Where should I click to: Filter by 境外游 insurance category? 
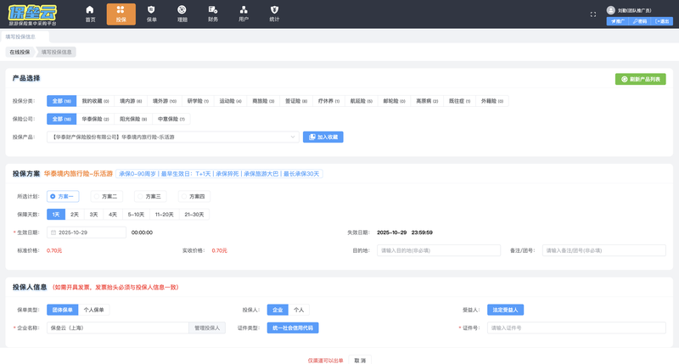160,101
